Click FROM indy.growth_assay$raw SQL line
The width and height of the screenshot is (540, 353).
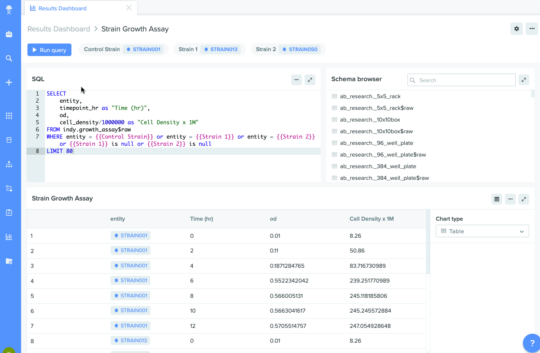coord(89,130)
